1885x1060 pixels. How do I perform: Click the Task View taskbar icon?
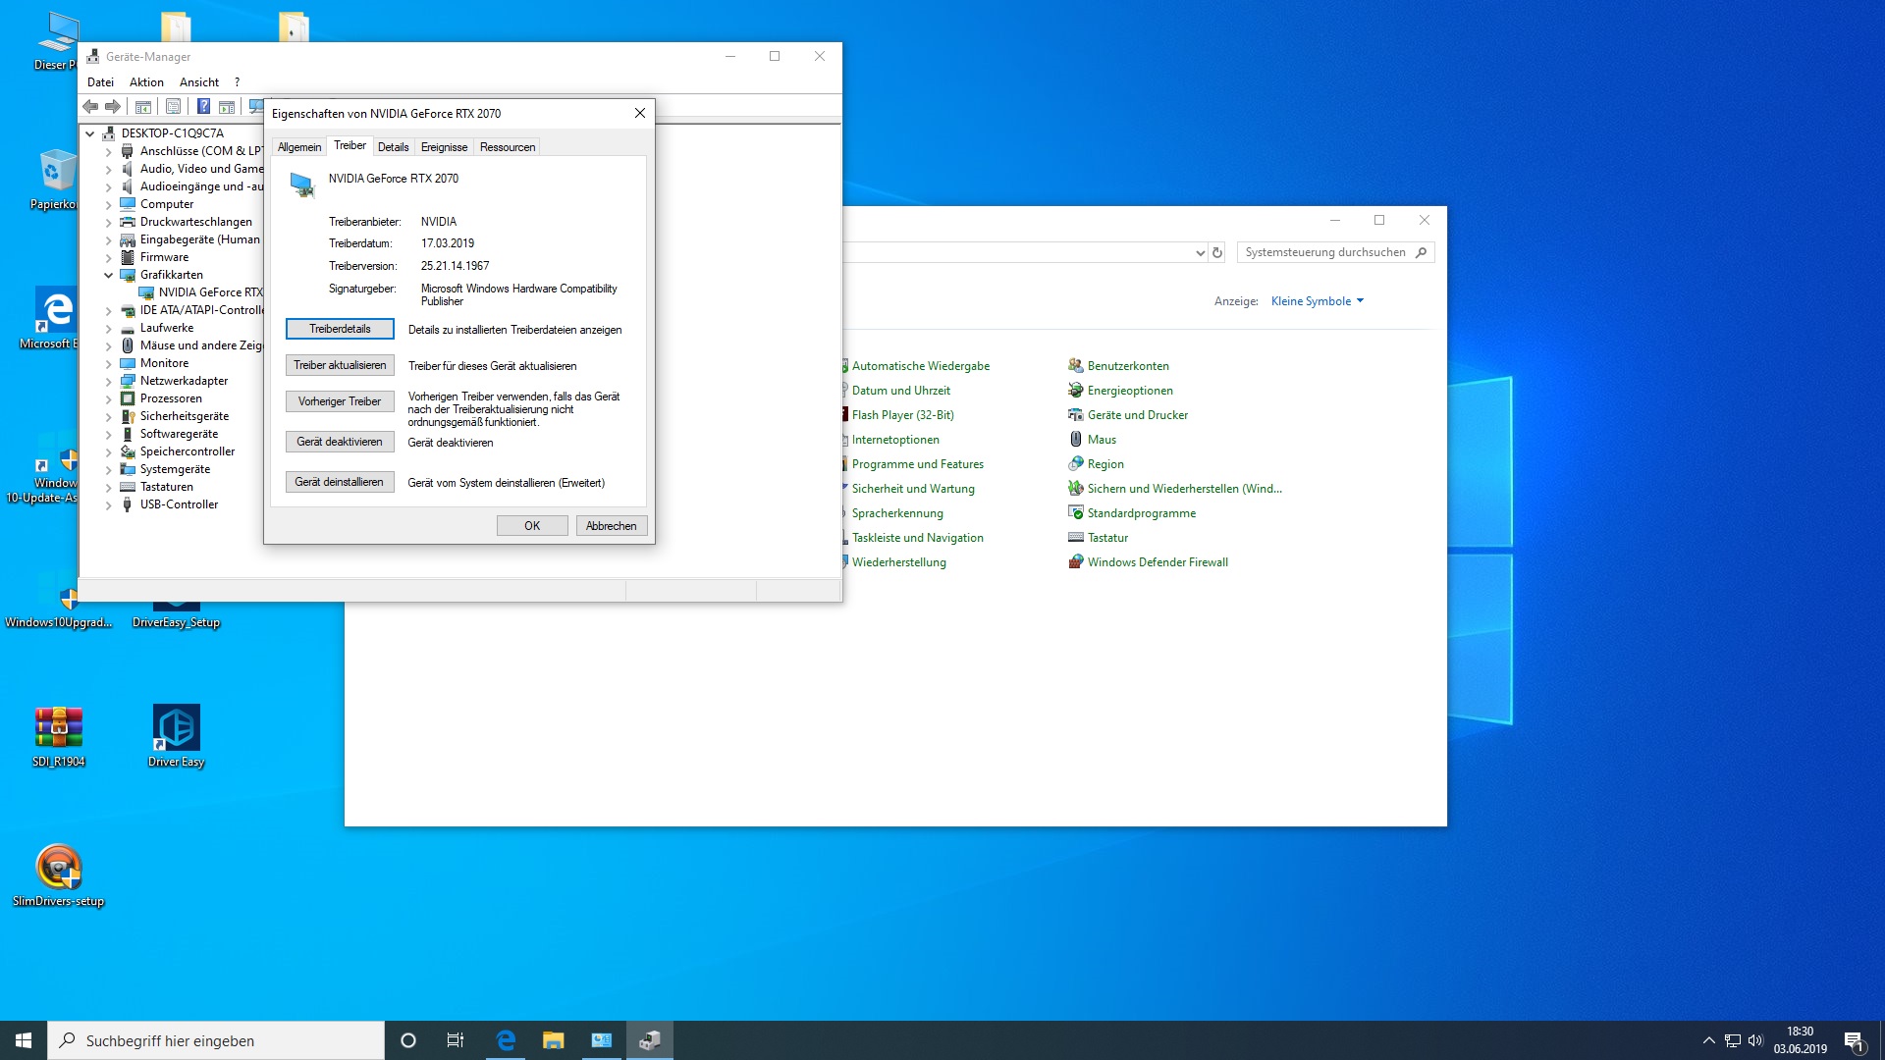(456, 1040)
